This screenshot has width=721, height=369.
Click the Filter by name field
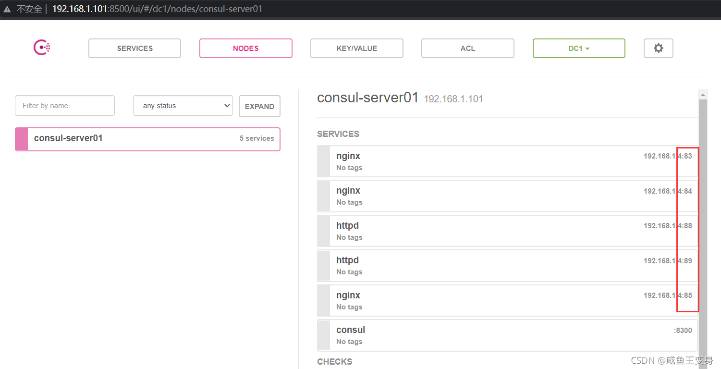(65, 106)
